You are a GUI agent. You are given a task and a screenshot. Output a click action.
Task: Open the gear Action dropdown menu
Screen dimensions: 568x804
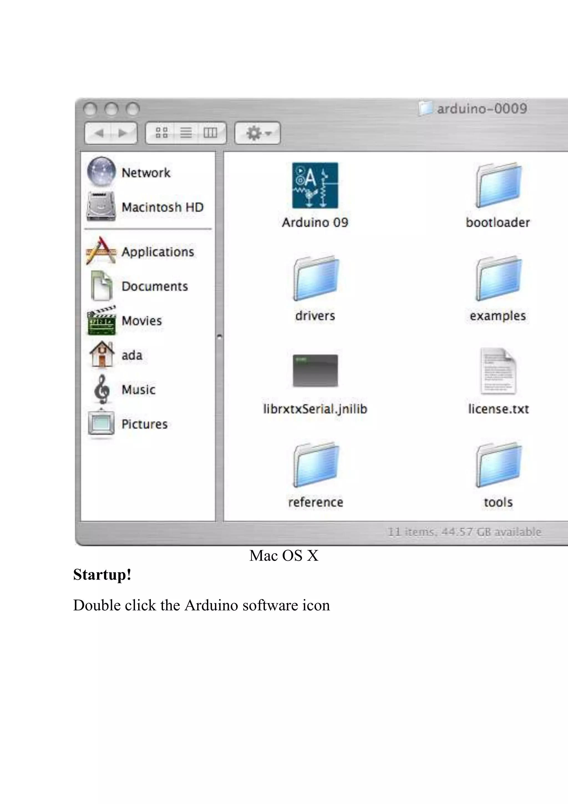click(258, 133)
